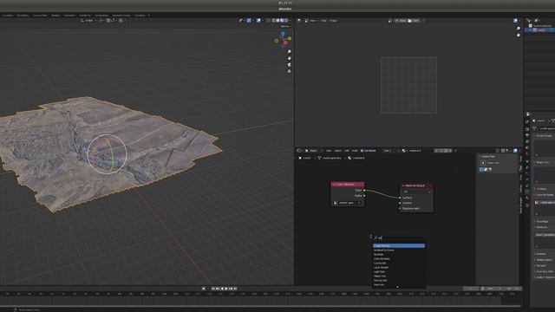Switch to the Geometry Nodes workspace tab
Screen dimensions: 555x312
121,16
